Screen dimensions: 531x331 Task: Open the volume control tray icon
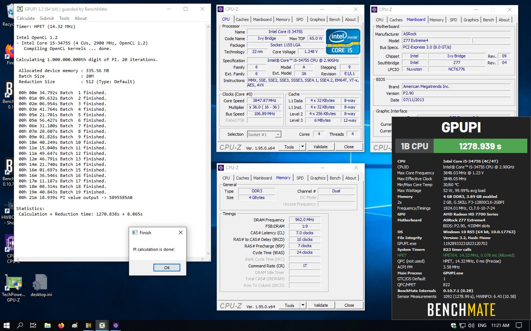[x=471, y=325]
